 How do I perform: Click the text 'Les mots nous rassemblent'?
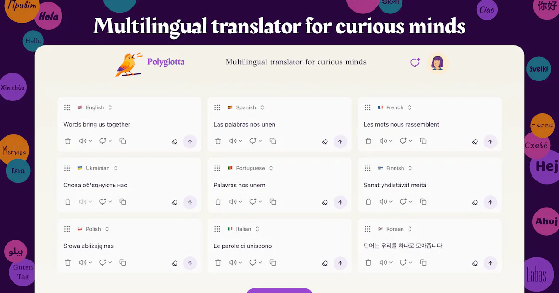point(402,125)
